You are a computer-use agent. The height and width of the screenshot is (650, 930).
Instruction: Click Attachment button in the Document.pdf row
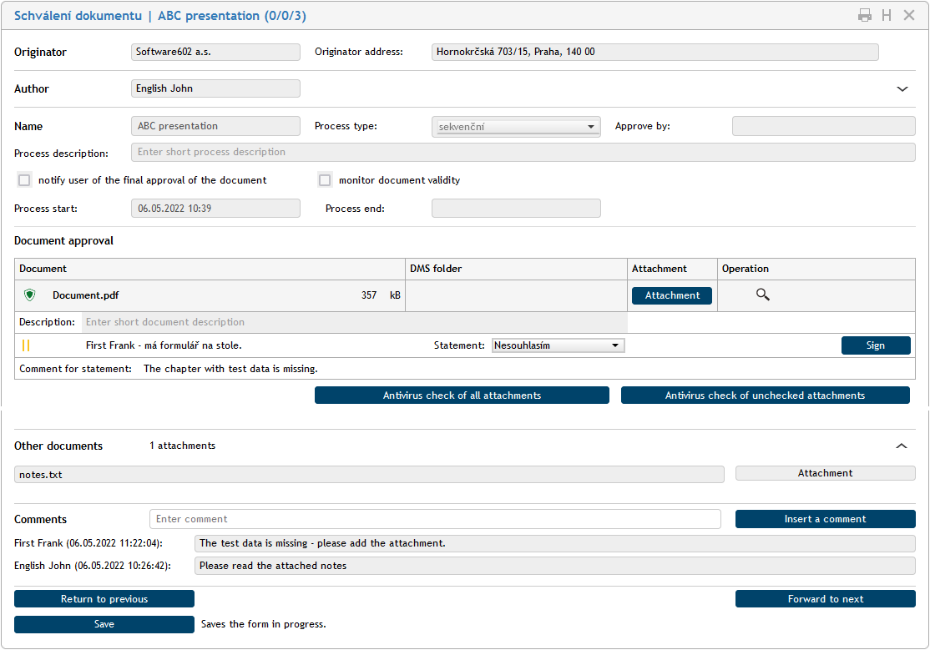point(672,295)
